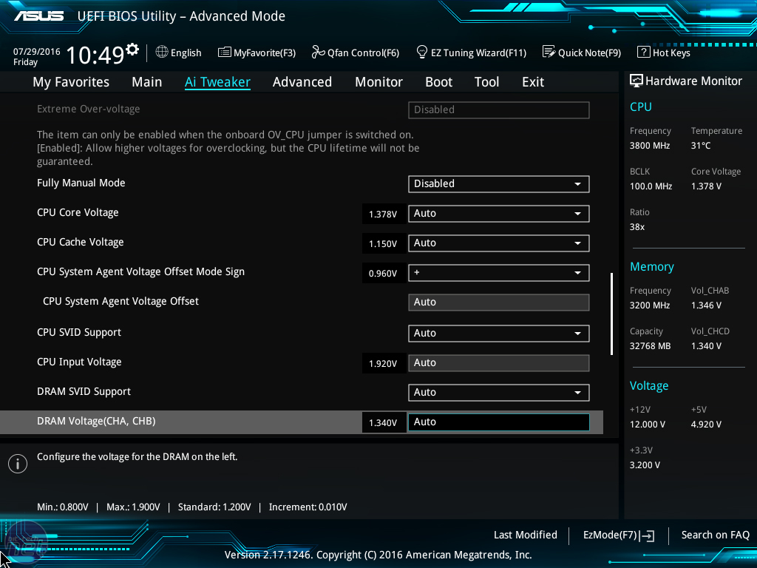The image size is (757, 568).
Task: Click the info circle icon
Action: (x=18, y=464)
